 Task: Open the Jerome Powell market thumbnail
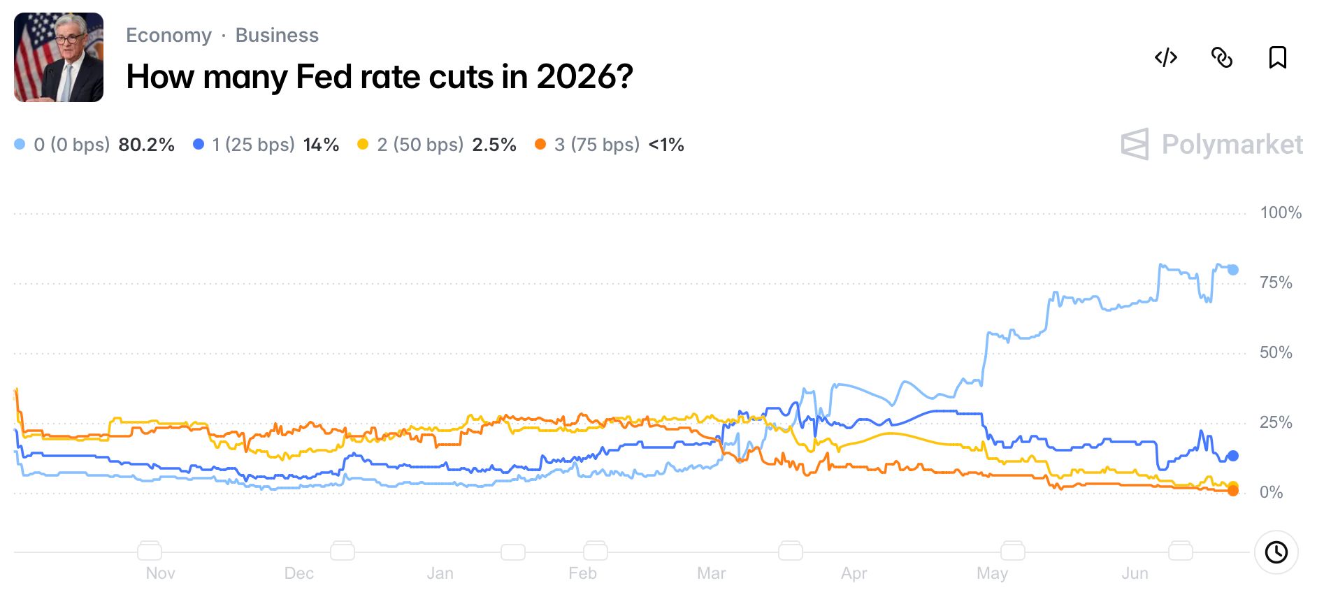click(59, 57)
